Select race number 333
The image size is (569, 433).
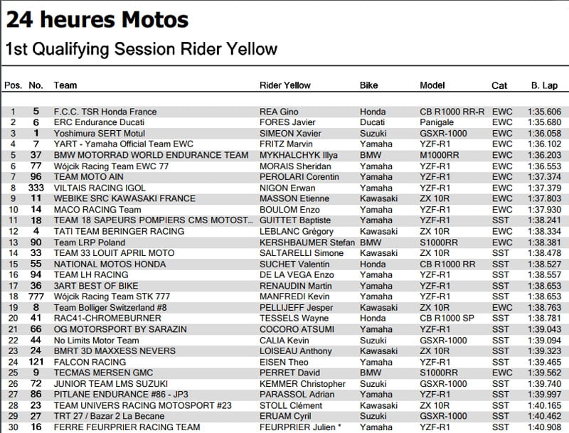pyautogui.click(x=36, y=188)
